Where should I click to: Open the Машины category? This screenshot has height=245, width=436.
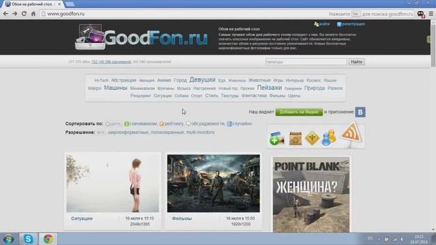pyautogui.click(x=115, y=88)
